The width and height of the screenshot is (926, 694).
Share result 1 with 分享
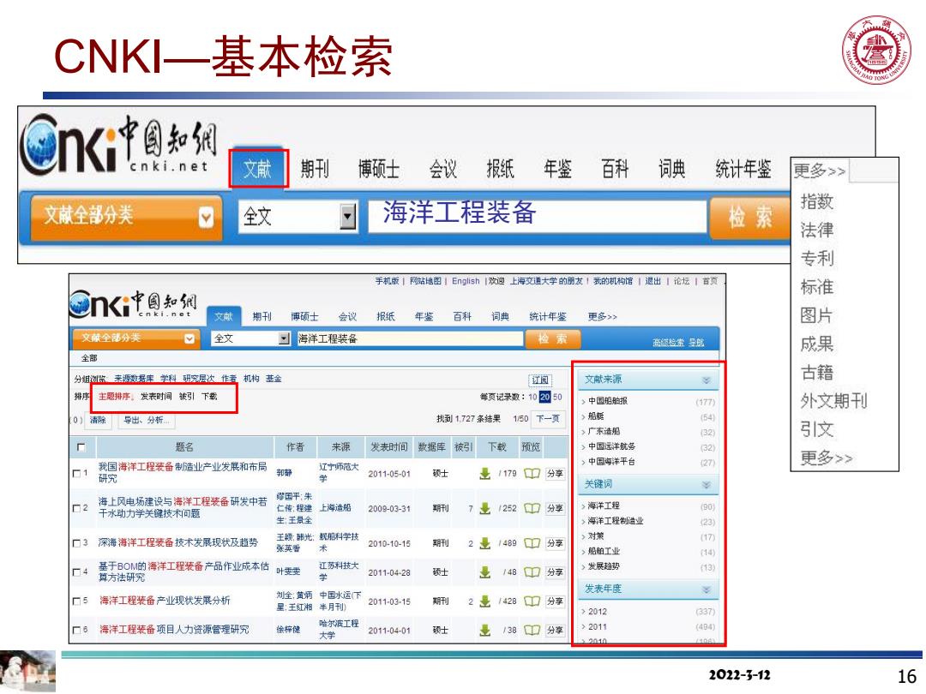(555, 473)
